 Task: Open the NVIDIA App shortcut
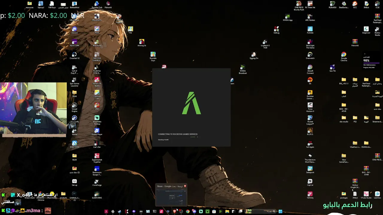point(288,18)
